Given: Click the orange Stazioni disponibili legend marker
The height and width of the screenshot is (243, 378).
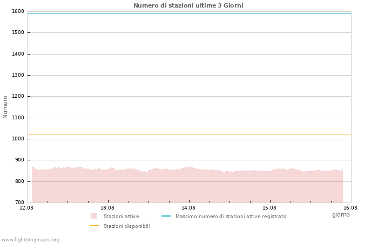Looking at the screenshot, I should tap(94, 226).
